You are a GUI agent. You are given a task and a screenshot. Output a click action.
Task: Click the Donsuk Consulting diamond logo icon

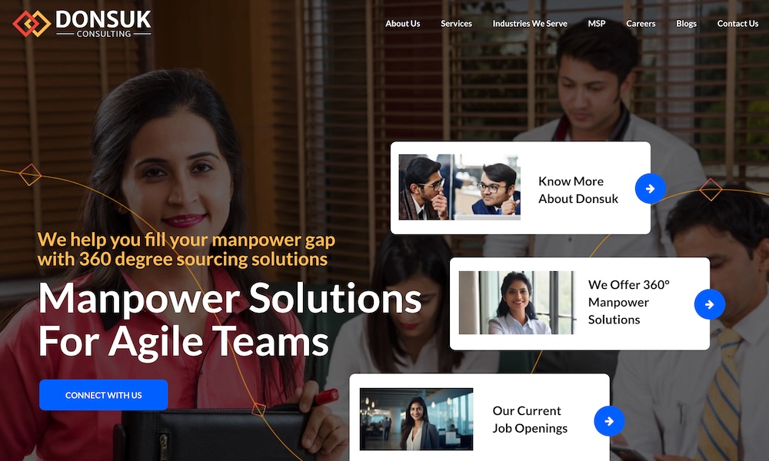click(32, 24)
